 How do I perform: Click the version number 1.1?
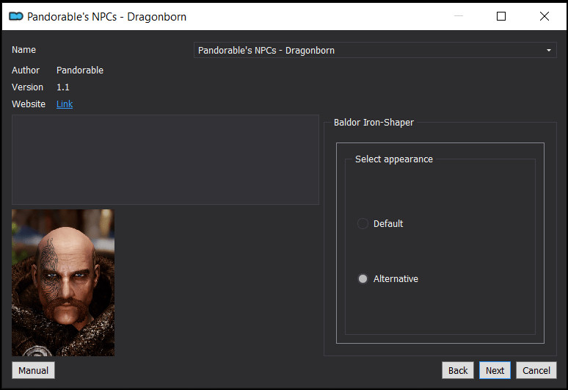(x=62, y=87)
